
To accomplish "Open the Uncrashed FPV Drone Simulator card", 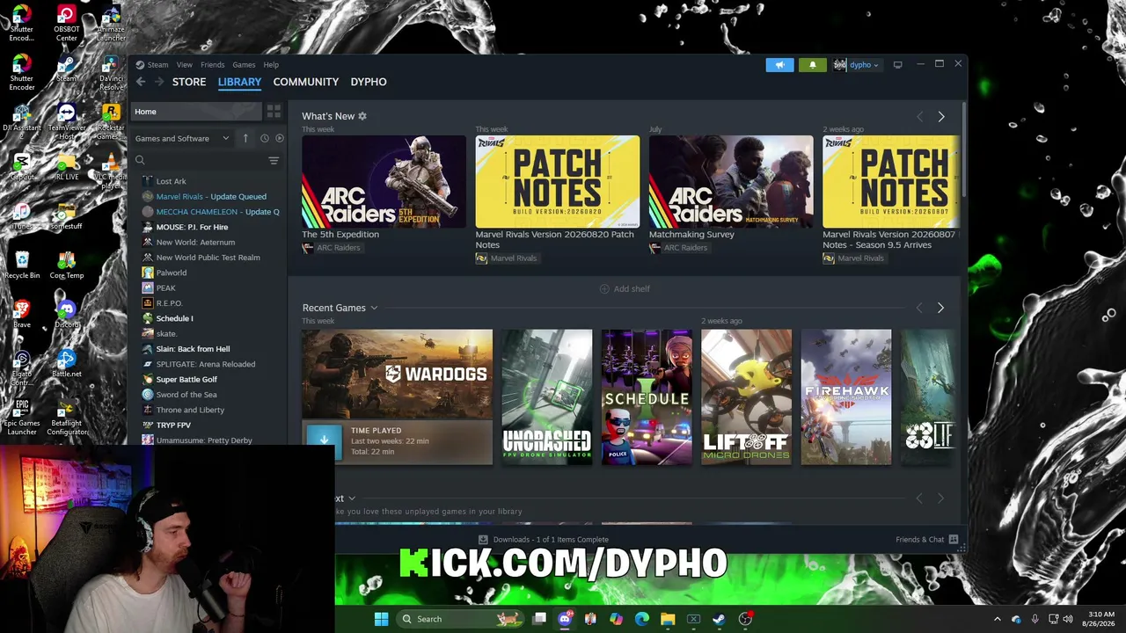I will (x=547, y=397).
